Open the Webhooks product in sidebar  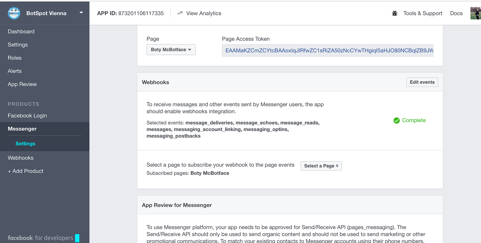[x=21, y=158]
